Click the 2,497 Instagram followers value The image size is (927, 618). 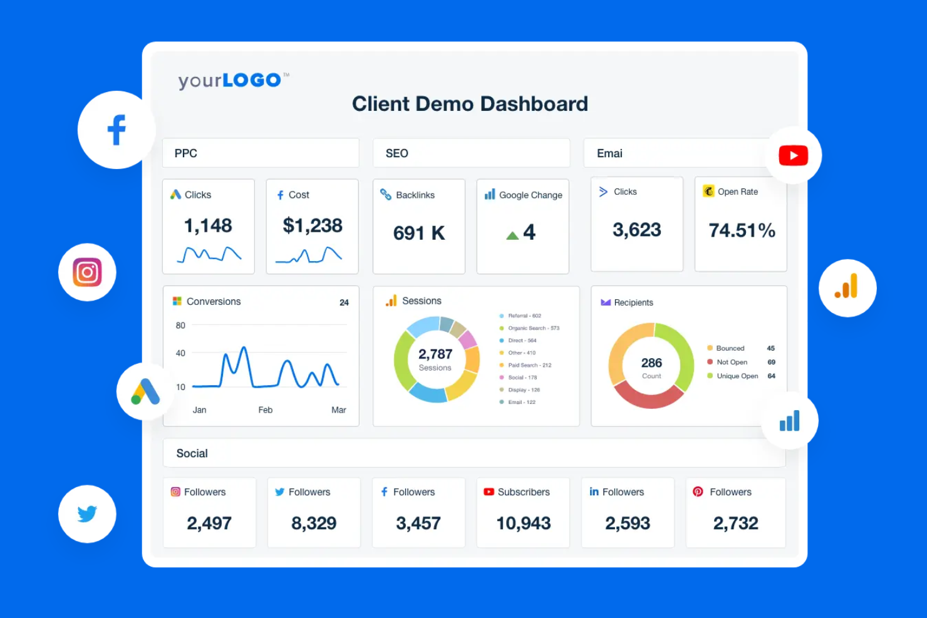pos(209,523)
